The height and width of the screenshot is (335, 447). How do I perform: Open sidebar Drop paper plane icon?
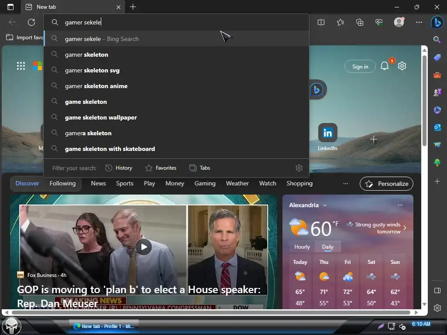coord(437,145)
